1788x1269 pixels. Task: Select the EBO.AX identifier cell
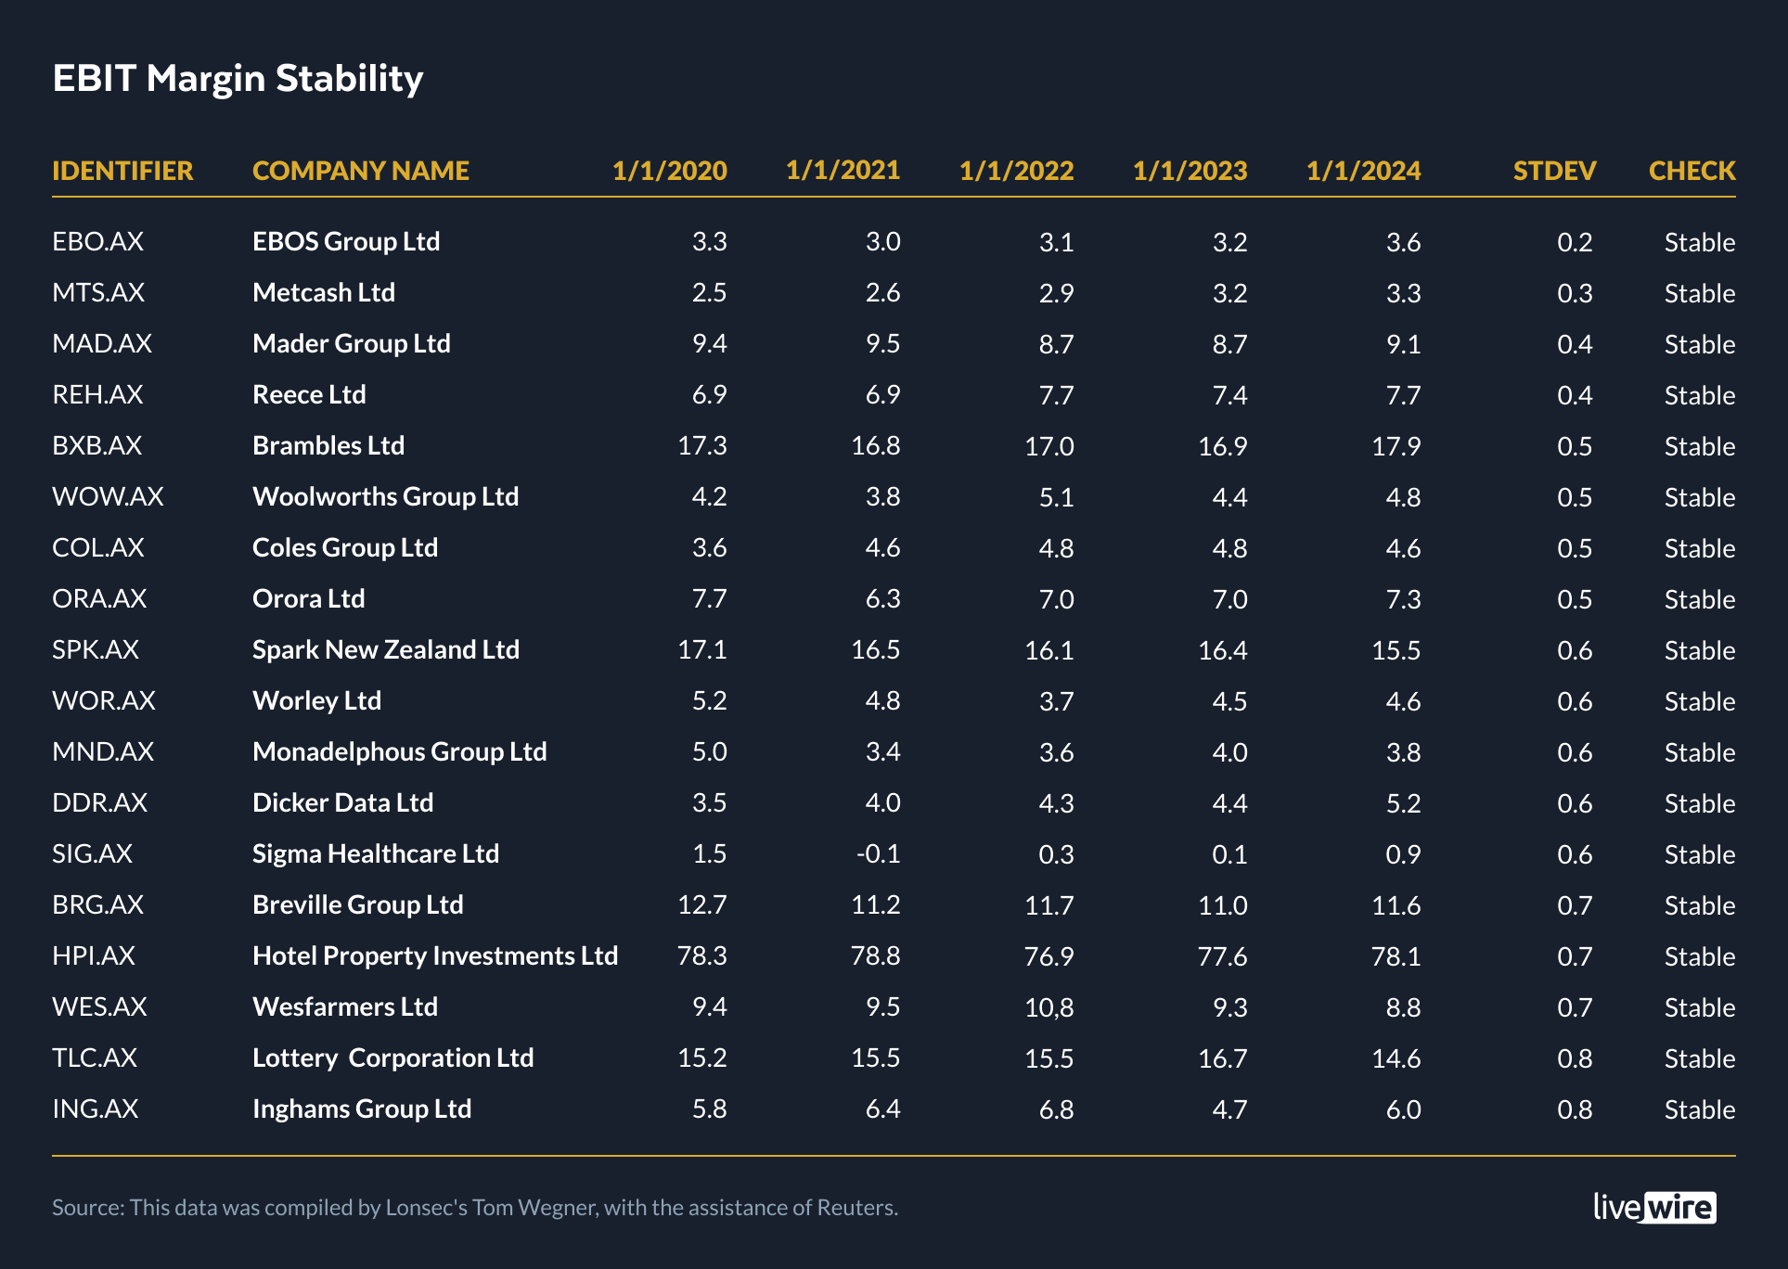(97, 242)
